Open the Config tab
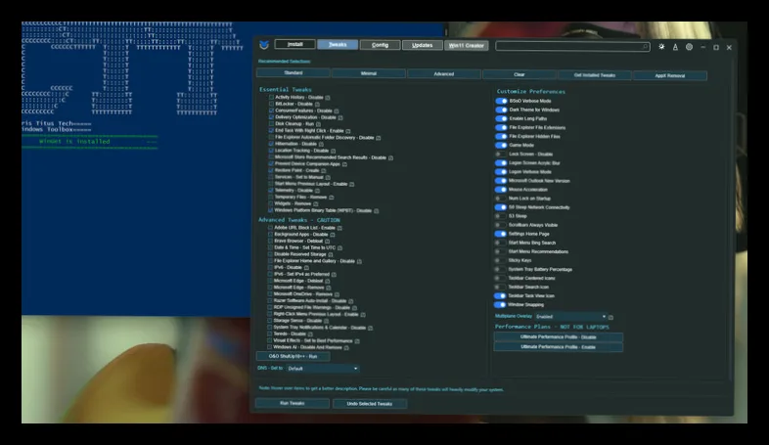This screenshot has height=445, width=769. coord(380,45)
